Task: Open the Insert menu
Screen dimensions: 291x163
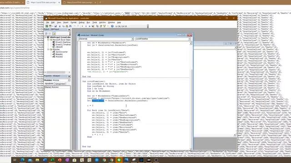Action: click(65, 22)
